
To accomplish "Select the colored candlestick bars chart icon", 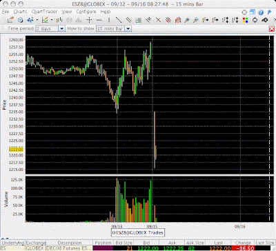I will 59,20.
